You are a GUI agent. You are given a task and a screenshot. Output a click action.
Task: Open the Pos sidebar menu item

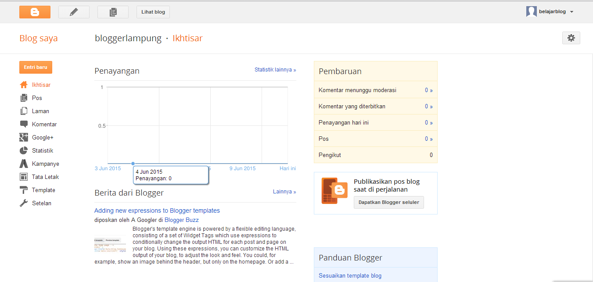pyautogui.click(x=37, y=98)
